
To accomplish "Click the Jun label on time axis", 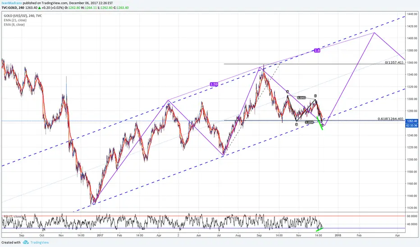I will pyautogui.click(x=198, y=235).
